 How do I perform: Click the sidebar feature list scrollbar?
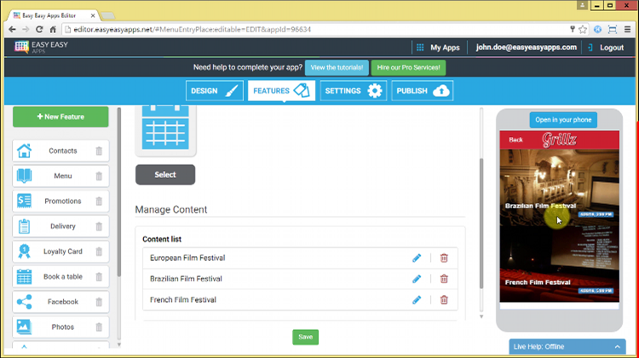(x=119, y=192)
